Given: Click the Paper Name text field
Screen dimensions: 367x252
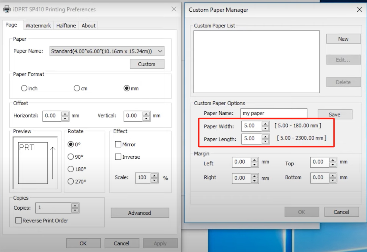Looking at the screenshot, I should pos(273,113).
